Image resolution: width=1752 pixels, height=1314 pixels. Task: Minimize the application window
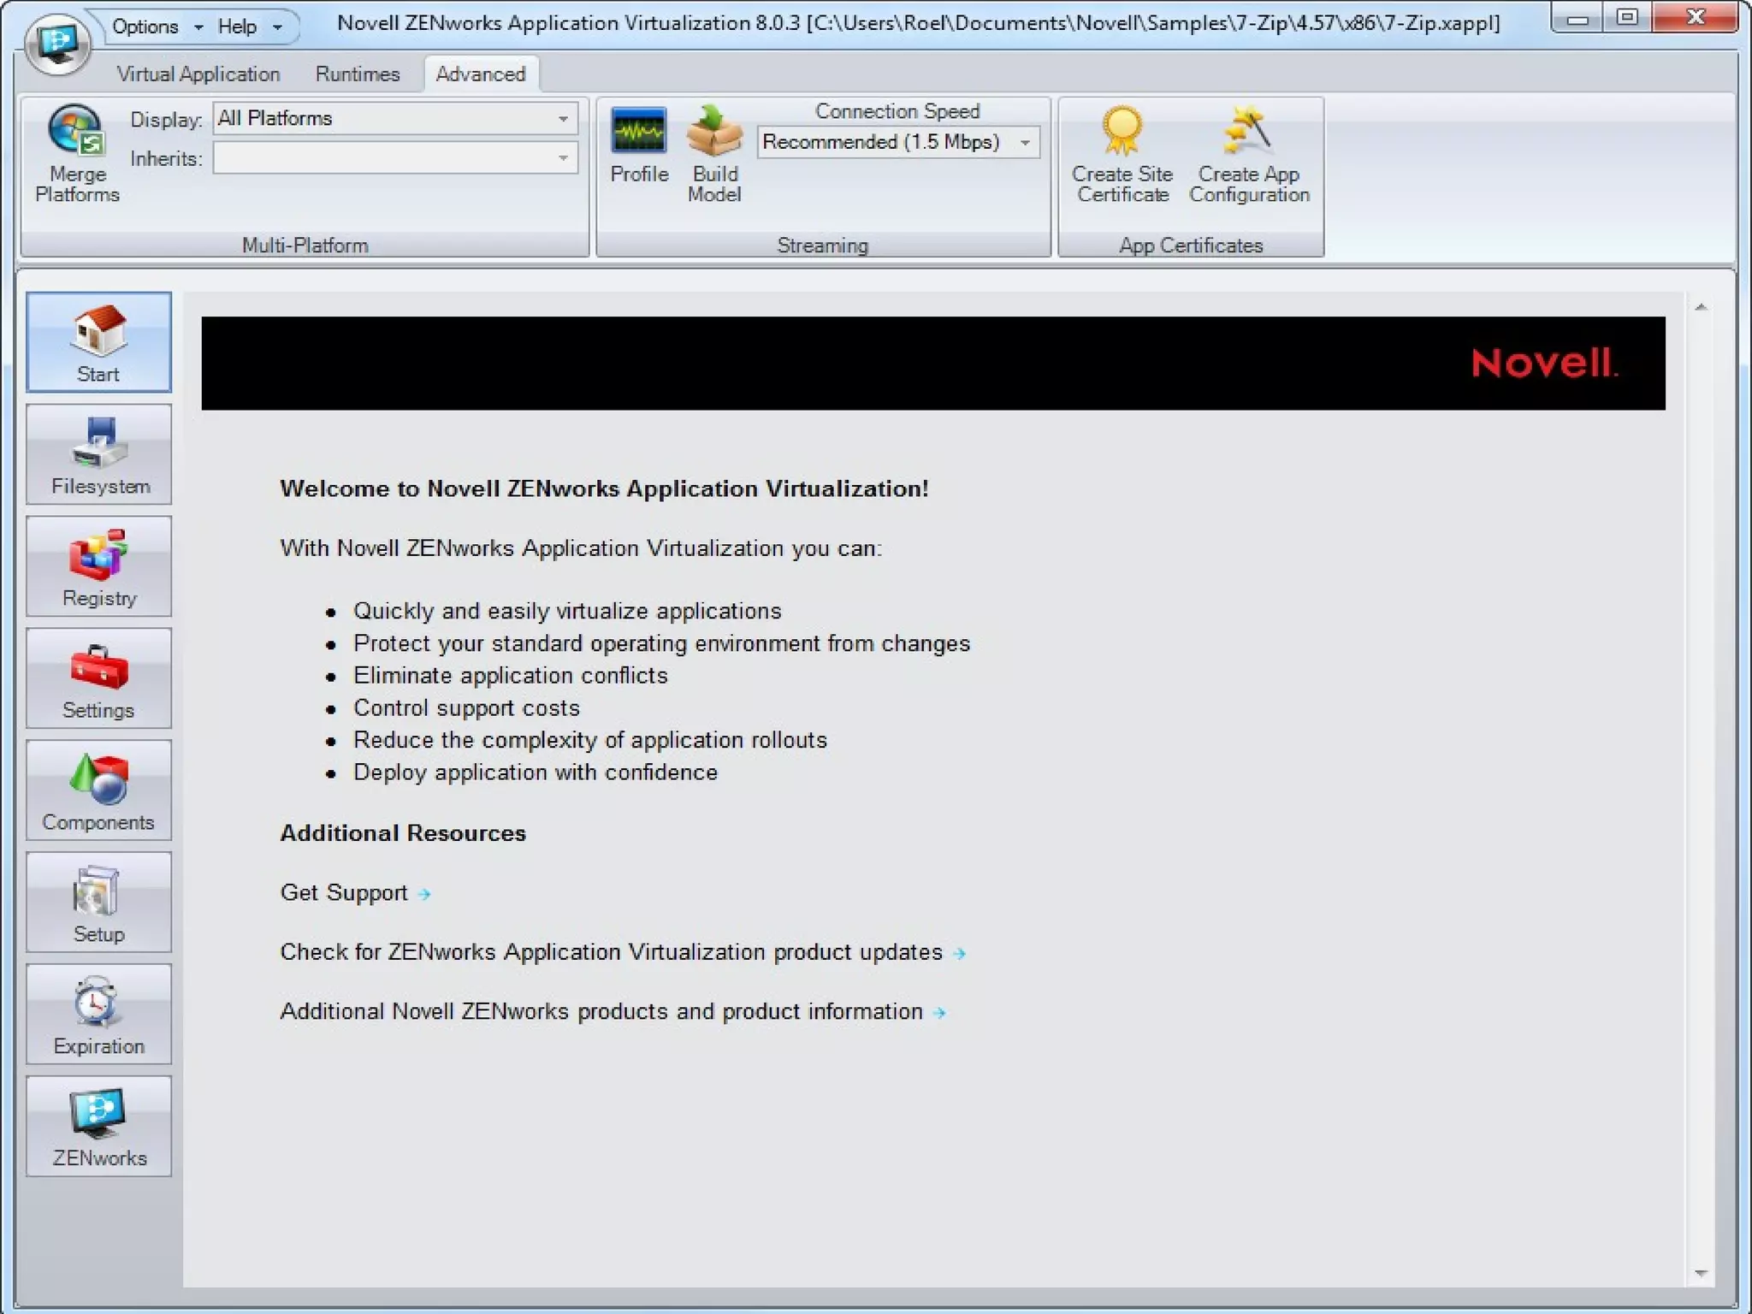1578,18
